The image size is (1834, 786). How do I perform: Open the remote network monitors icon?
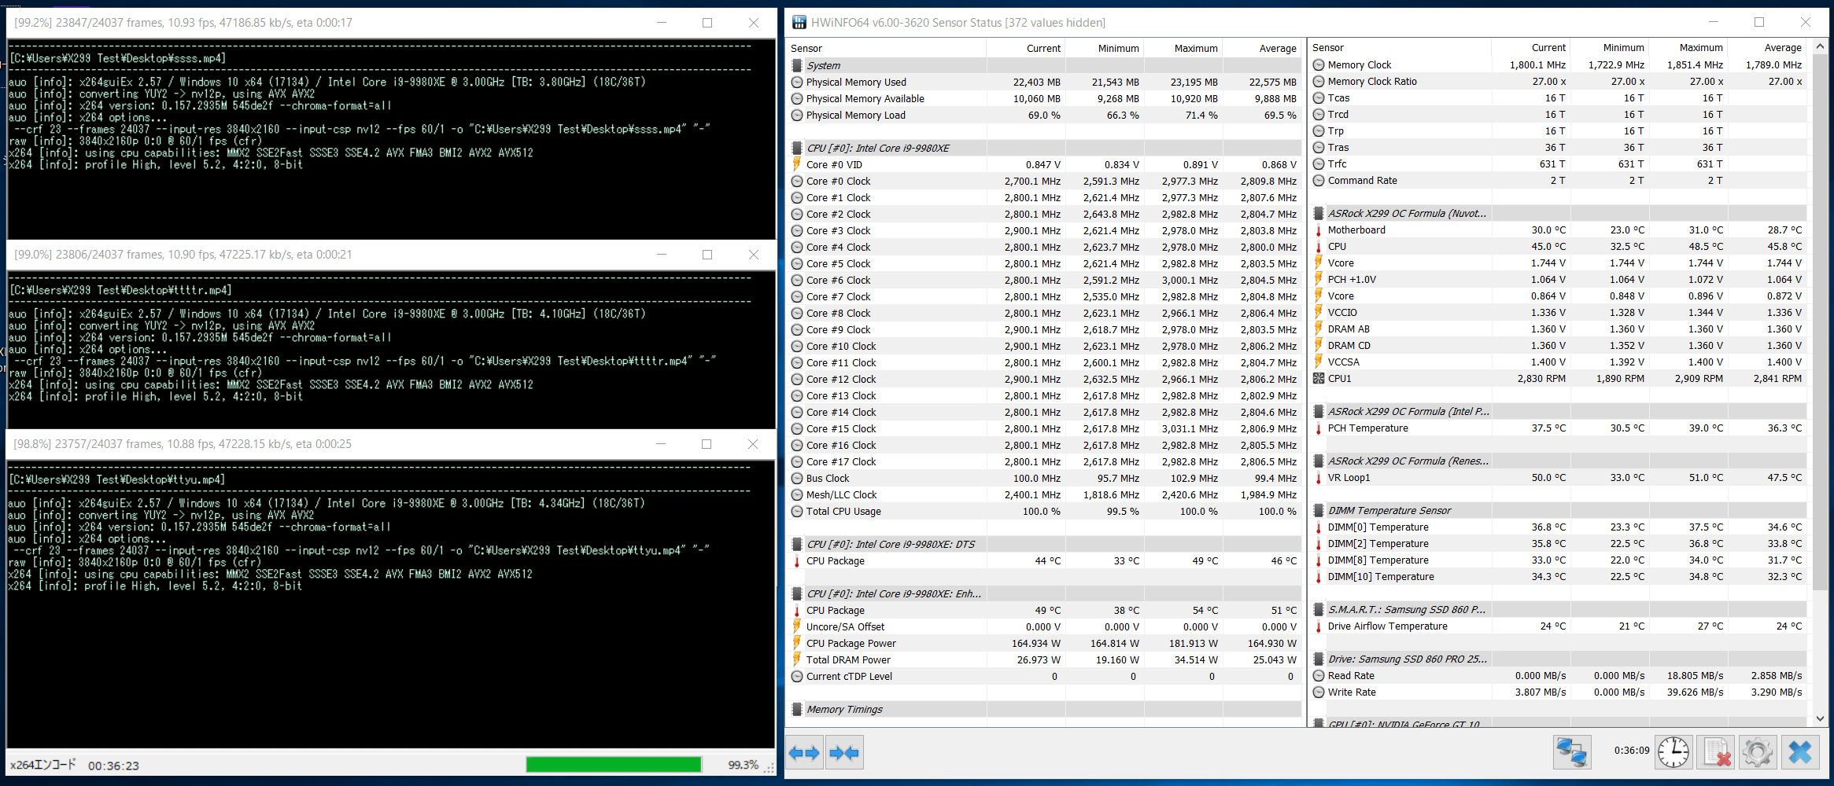point(1572,752)
